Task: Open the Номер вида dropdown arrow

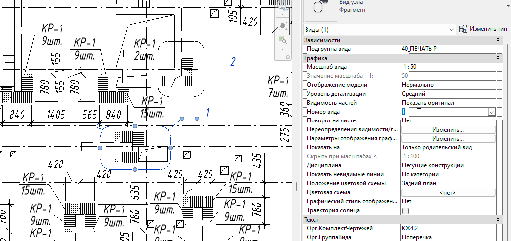Action: [x=492, y=112]
